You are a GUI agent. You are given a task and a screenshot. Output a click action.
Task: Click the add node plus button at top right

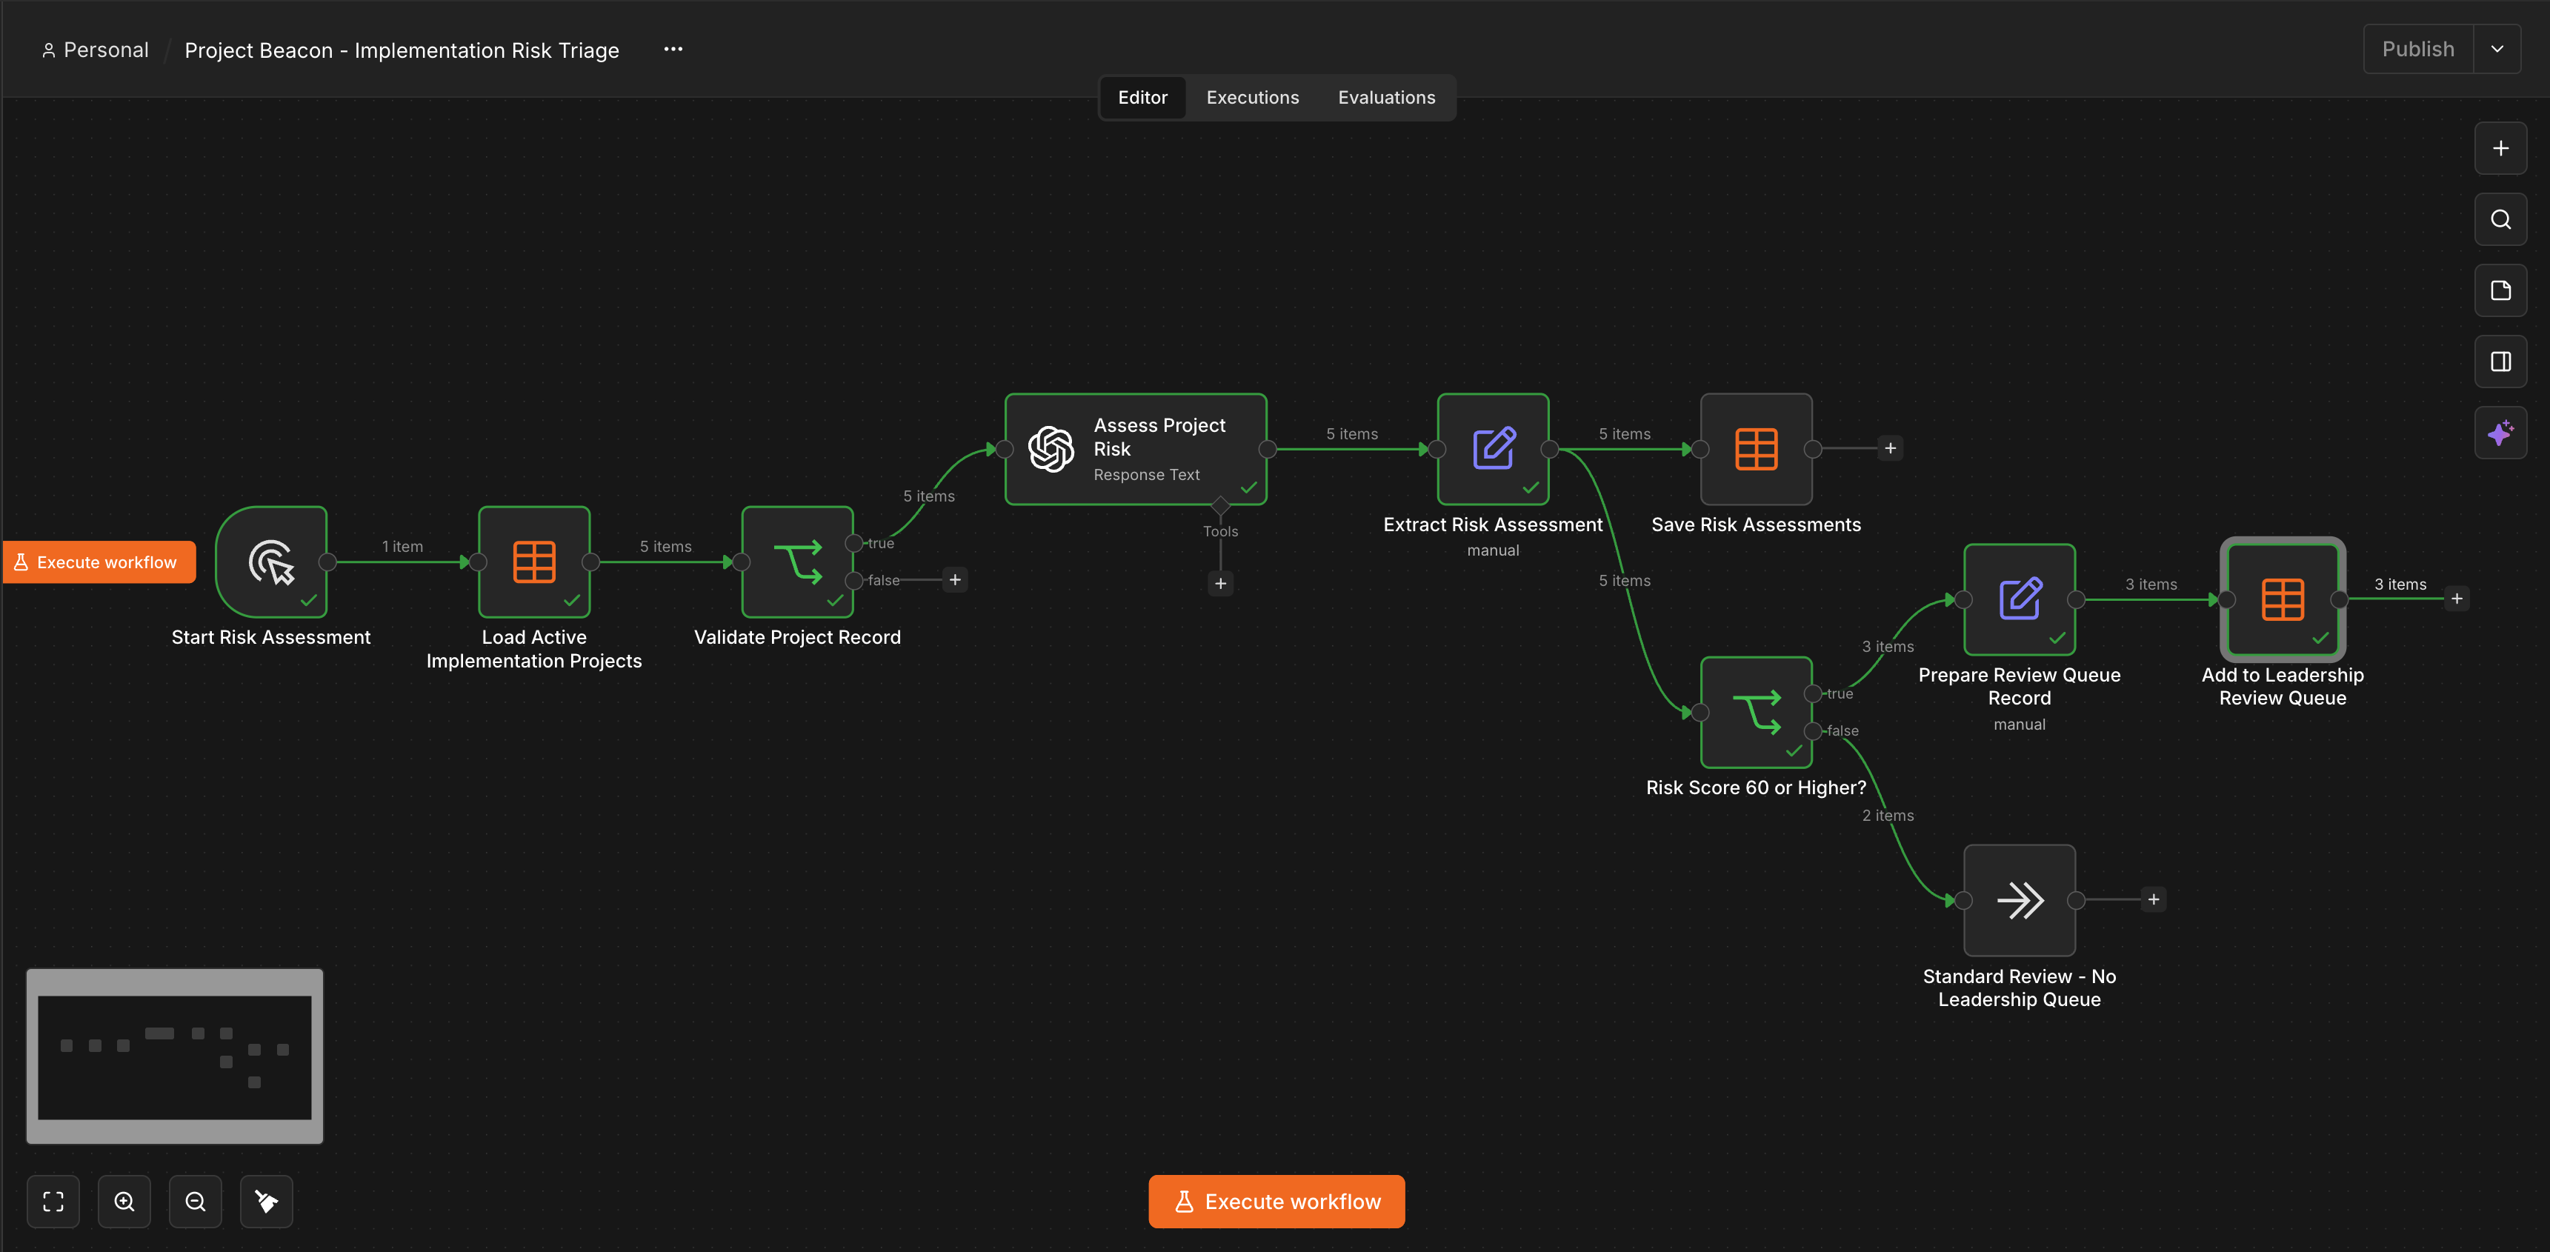tap(2500, 148)
